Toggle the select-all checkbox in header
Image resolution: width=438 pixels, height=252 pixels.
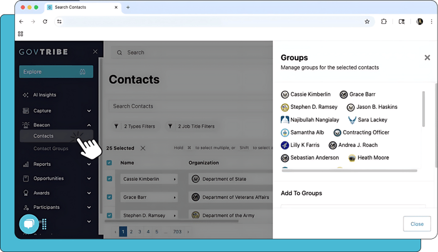pyautogui.click(x=109, y=163)
